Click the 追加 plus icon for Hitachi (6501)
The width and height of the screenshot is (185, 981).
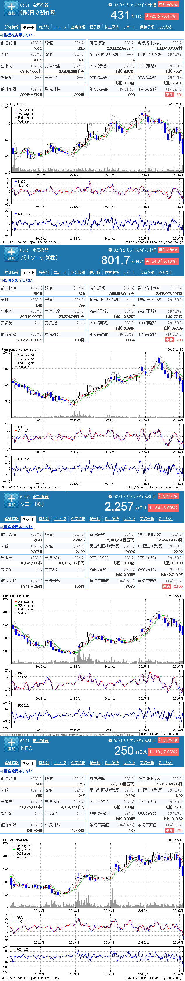coord(11,8)
